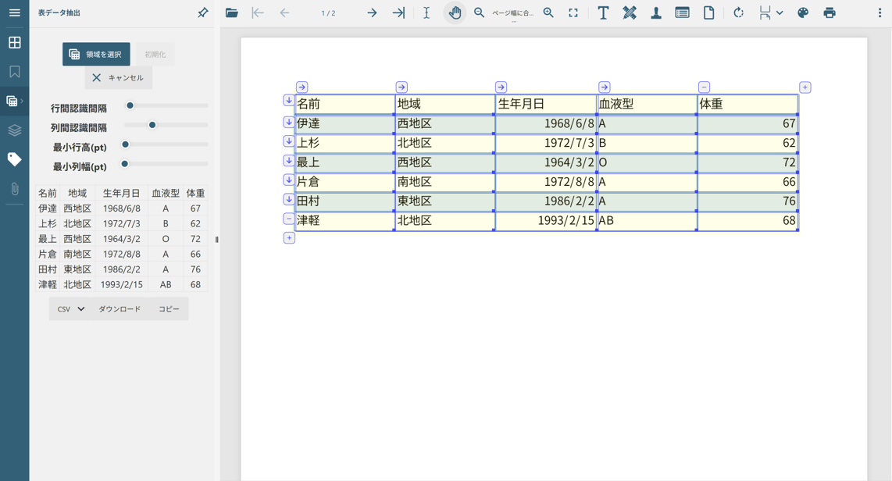Screen dimensions: 892x481
Task: Open the ページ幅に合わせる zoom options dropdown
Action: click(x=514, y=12)
